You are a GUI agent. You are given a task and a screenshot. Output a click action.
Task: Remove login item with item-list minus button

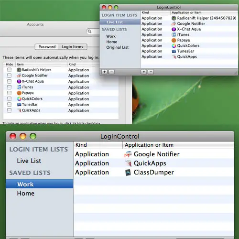coord(151,72)
